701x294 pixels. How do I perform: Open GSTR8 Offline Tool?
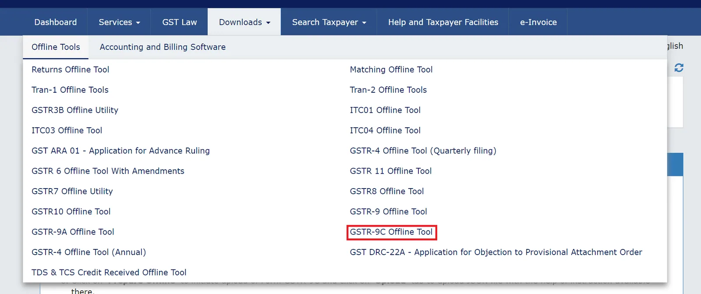pos(387,191)
